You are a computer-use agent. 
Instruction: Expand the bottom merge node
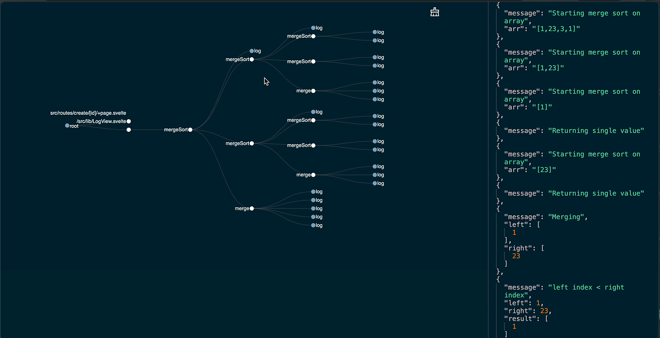pyautogui.click(x=251, y=208)
